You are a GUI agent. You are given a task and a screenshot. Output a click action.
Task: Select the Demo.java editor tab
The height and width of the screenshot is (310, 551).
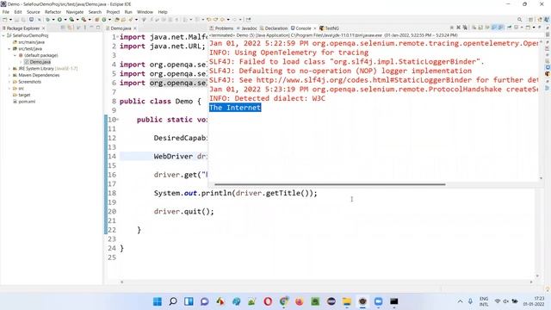[121, 28]
